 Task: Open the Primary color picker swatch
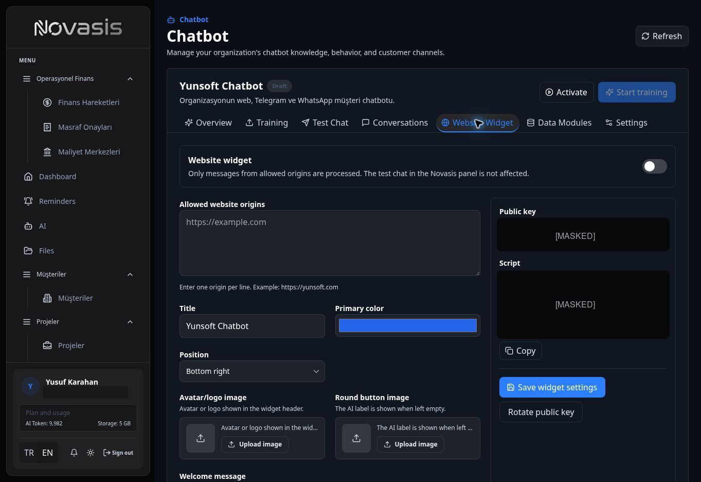(407, 325)
